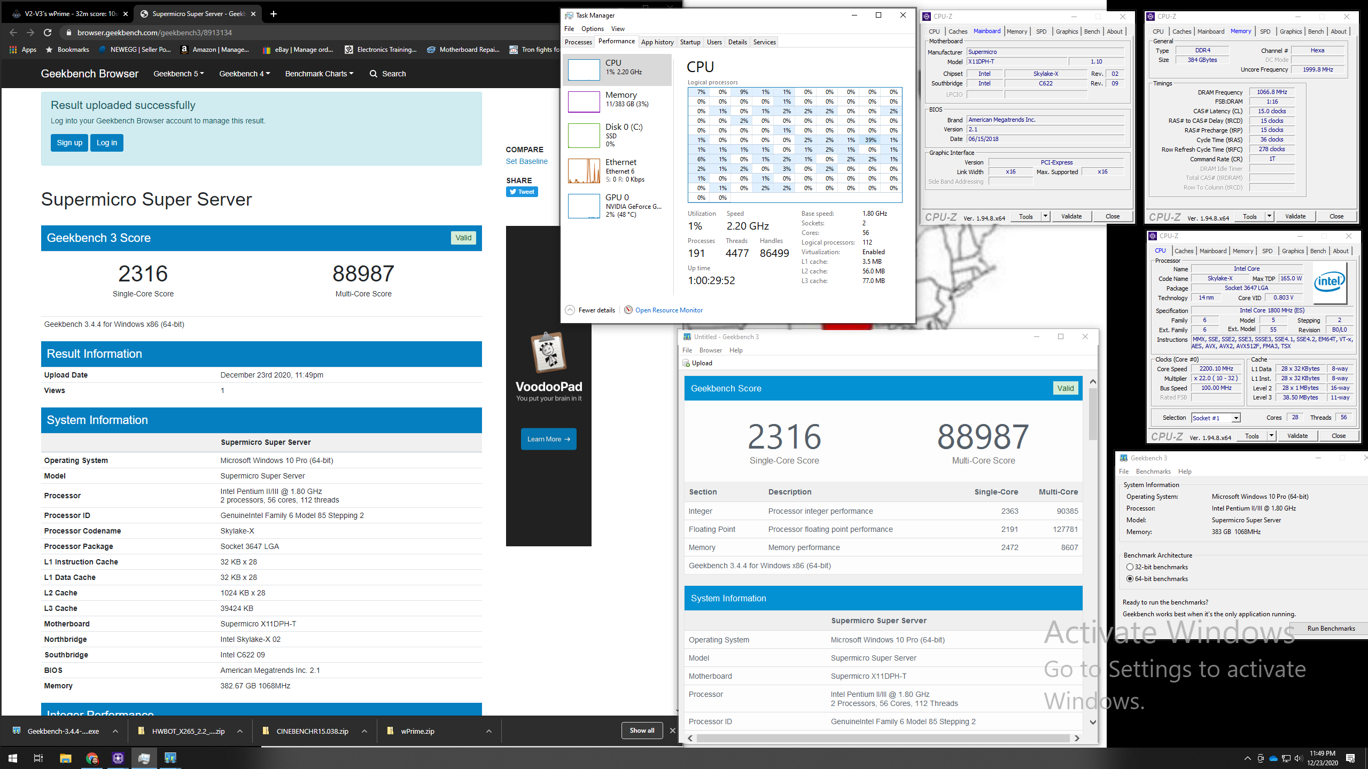Expand the Geekbench 5 nav dropdown

tap(178, 74)
